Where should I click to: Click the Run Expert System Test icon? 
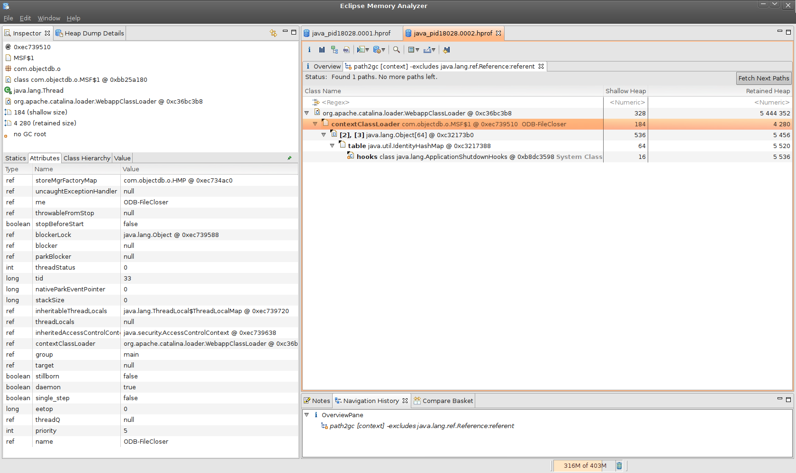pyautogui.click(x=361, y=50)
